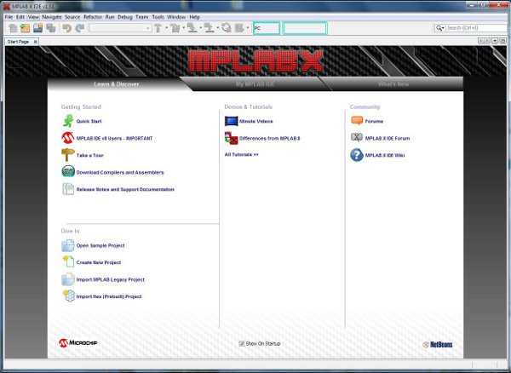Switch to the My MPLAB IDE tab

pos(255,84)
